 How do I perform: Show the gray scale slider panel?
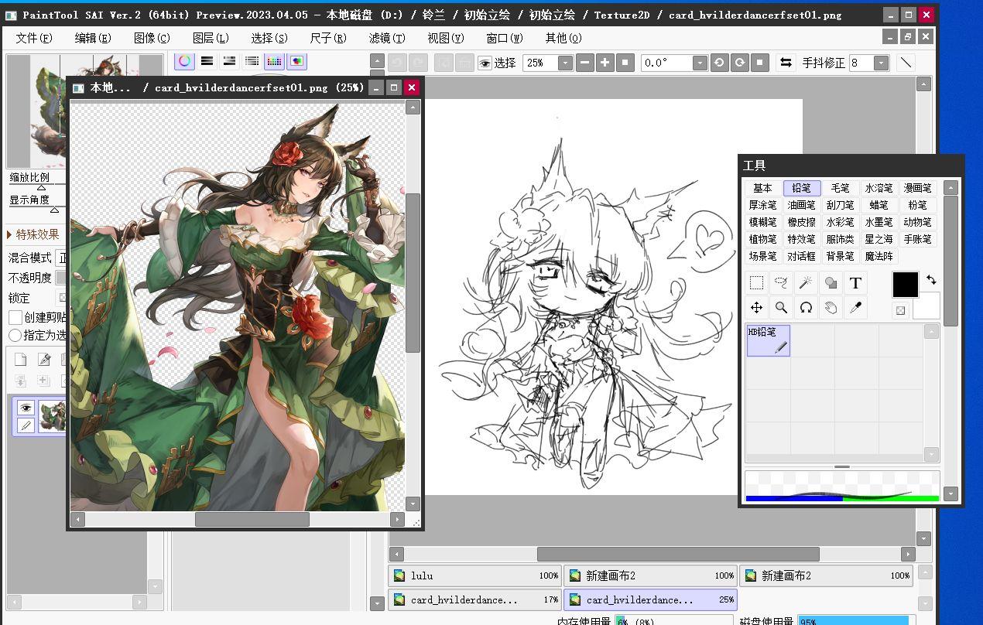pos(252,62)
